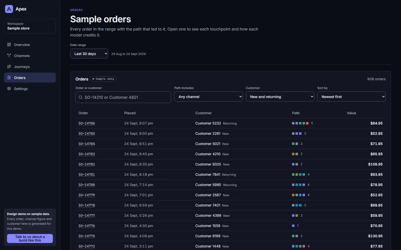Screen dimensions: 401x250
Task: Open Settings from the sidebar
Action: 30,88
